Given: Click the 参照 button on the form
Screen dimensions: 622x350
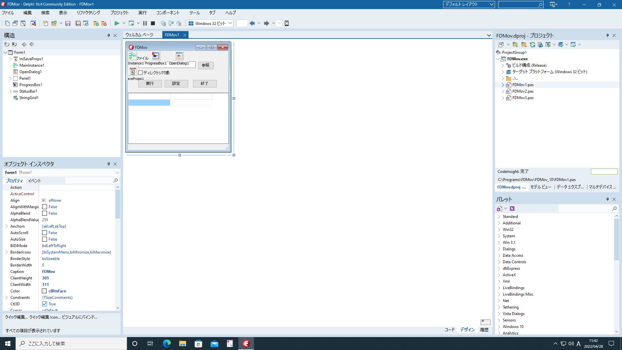Looking at the screenshot, I should click(205, 65).
